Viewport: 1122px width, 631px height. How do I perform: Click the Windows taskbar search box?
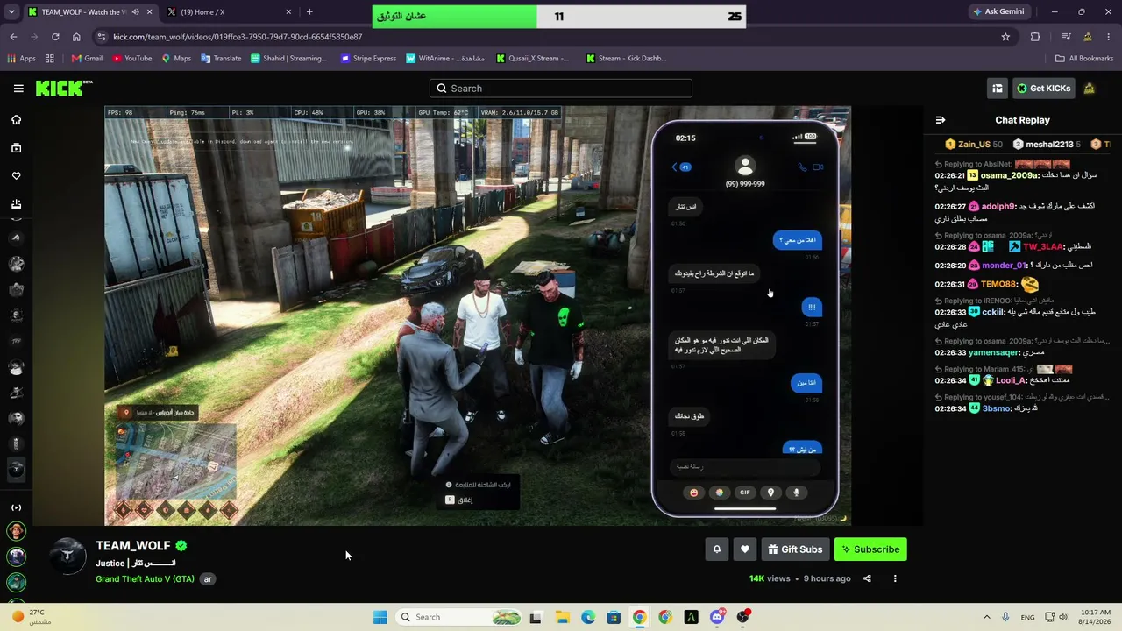coord(458,617)
